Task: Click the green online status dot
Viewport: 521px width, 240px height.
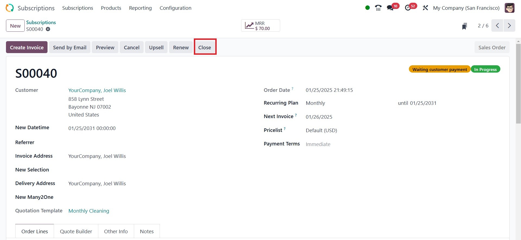Action: [367, 8]
